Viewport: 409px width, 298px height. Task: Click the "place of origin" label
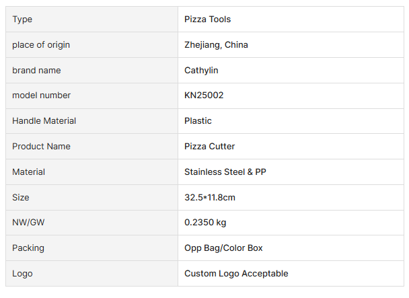[x=41, y=45]
